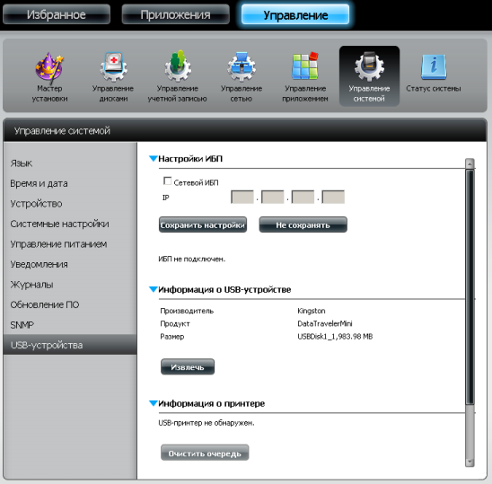The height and width of the screenshot is (484, 492).
Task: Enable the Сетевой ИБП checkbox
Action: 167,181
